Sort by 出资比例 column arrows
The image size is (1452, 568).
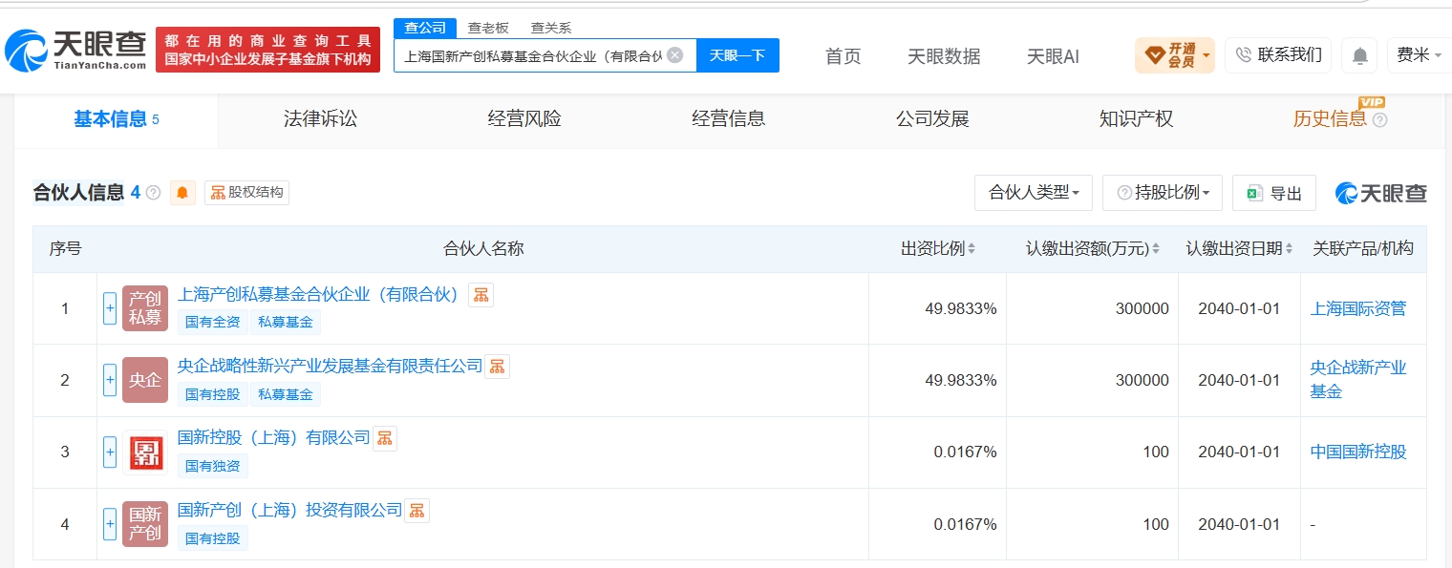click(972, 249)
